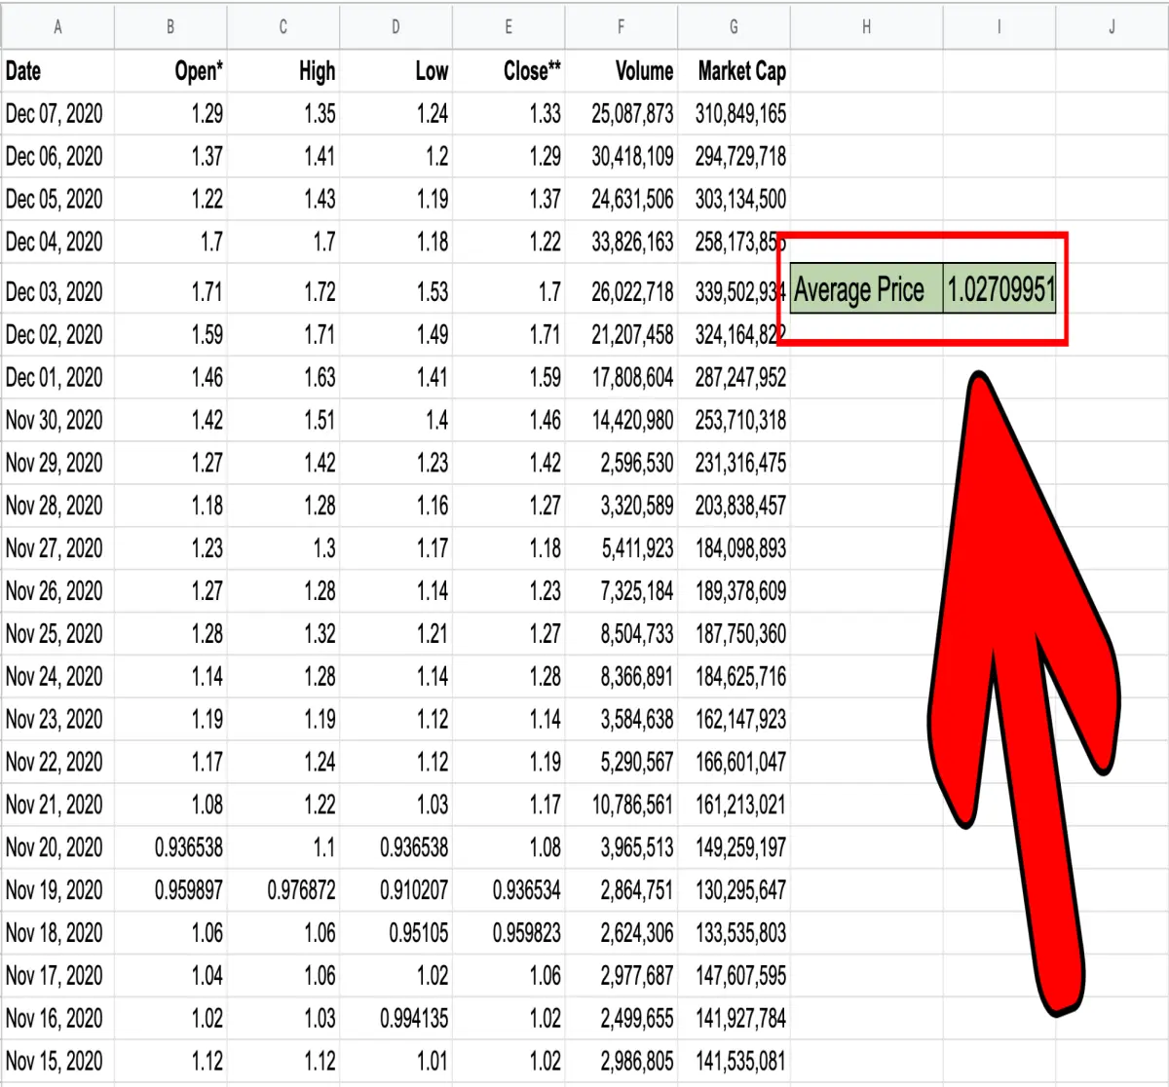The width and height of the screenshot is (1169, 1087).
Task: Click Low value 0.994135 for Nov 16
Action: pos(396,1019)
